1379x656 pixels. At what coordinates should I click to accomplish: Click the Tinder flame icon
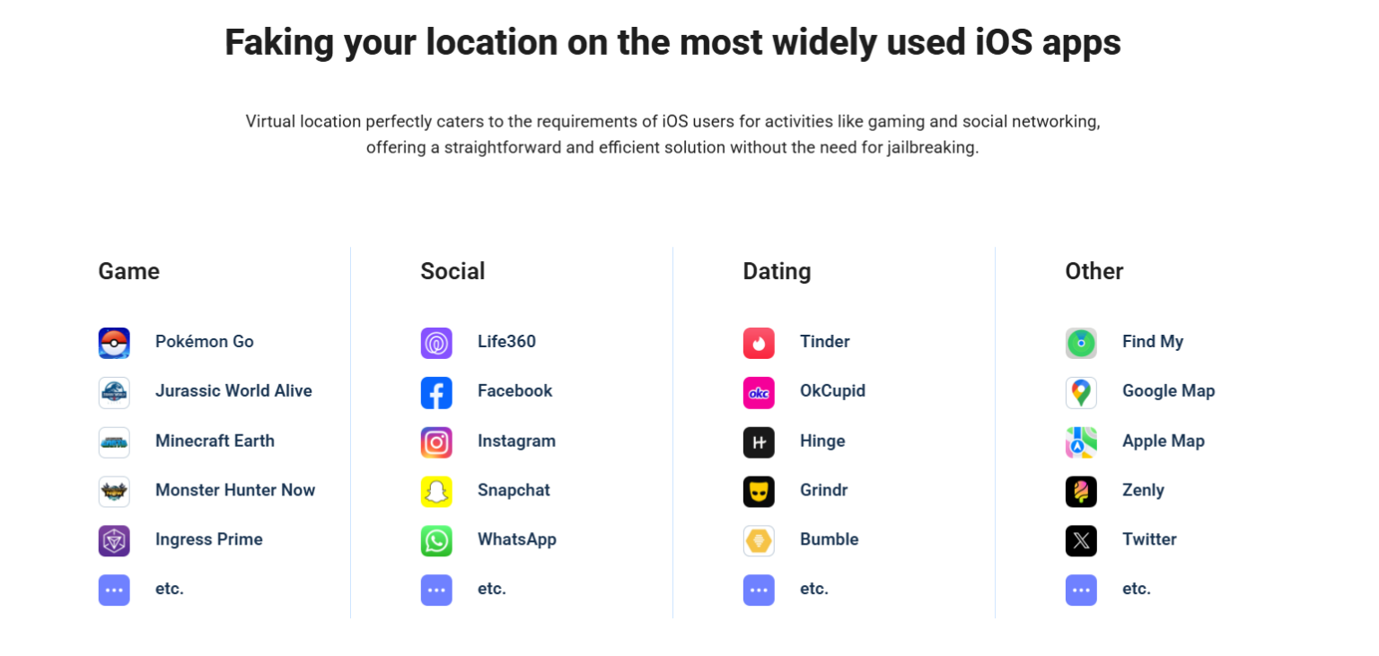tap(759, 343)
